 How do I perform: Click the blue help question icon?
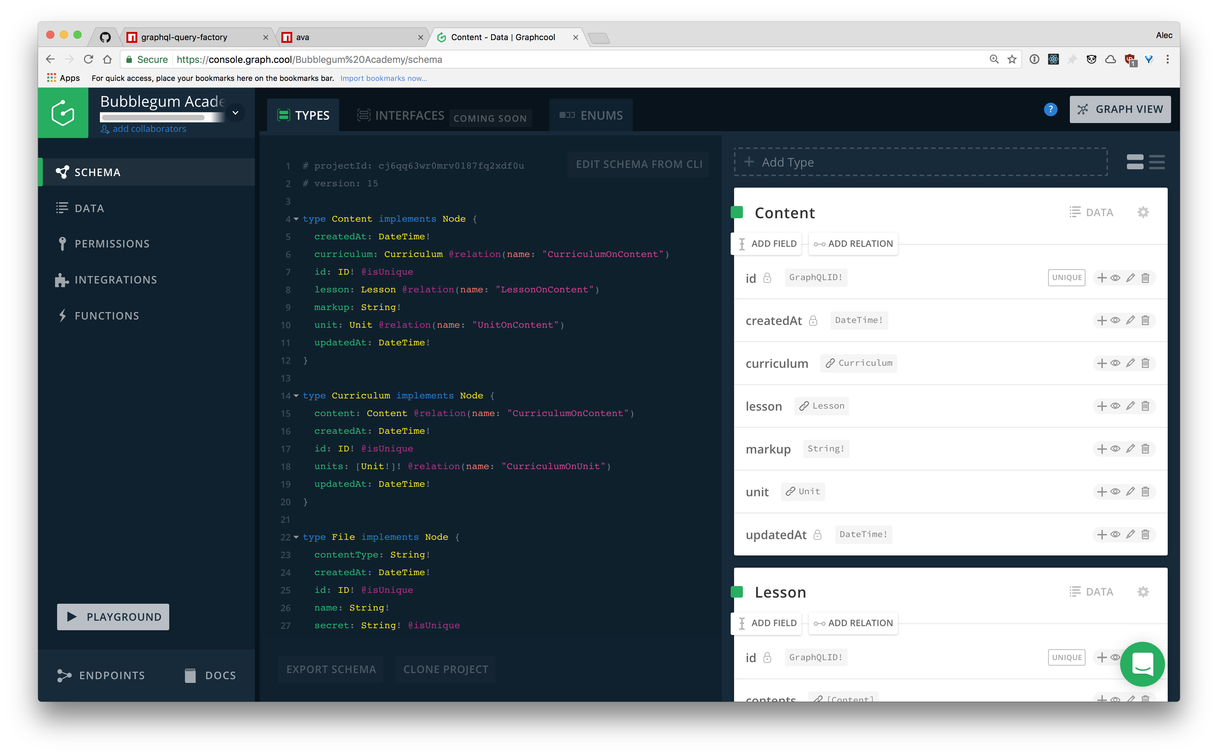tap(1050, 109)
